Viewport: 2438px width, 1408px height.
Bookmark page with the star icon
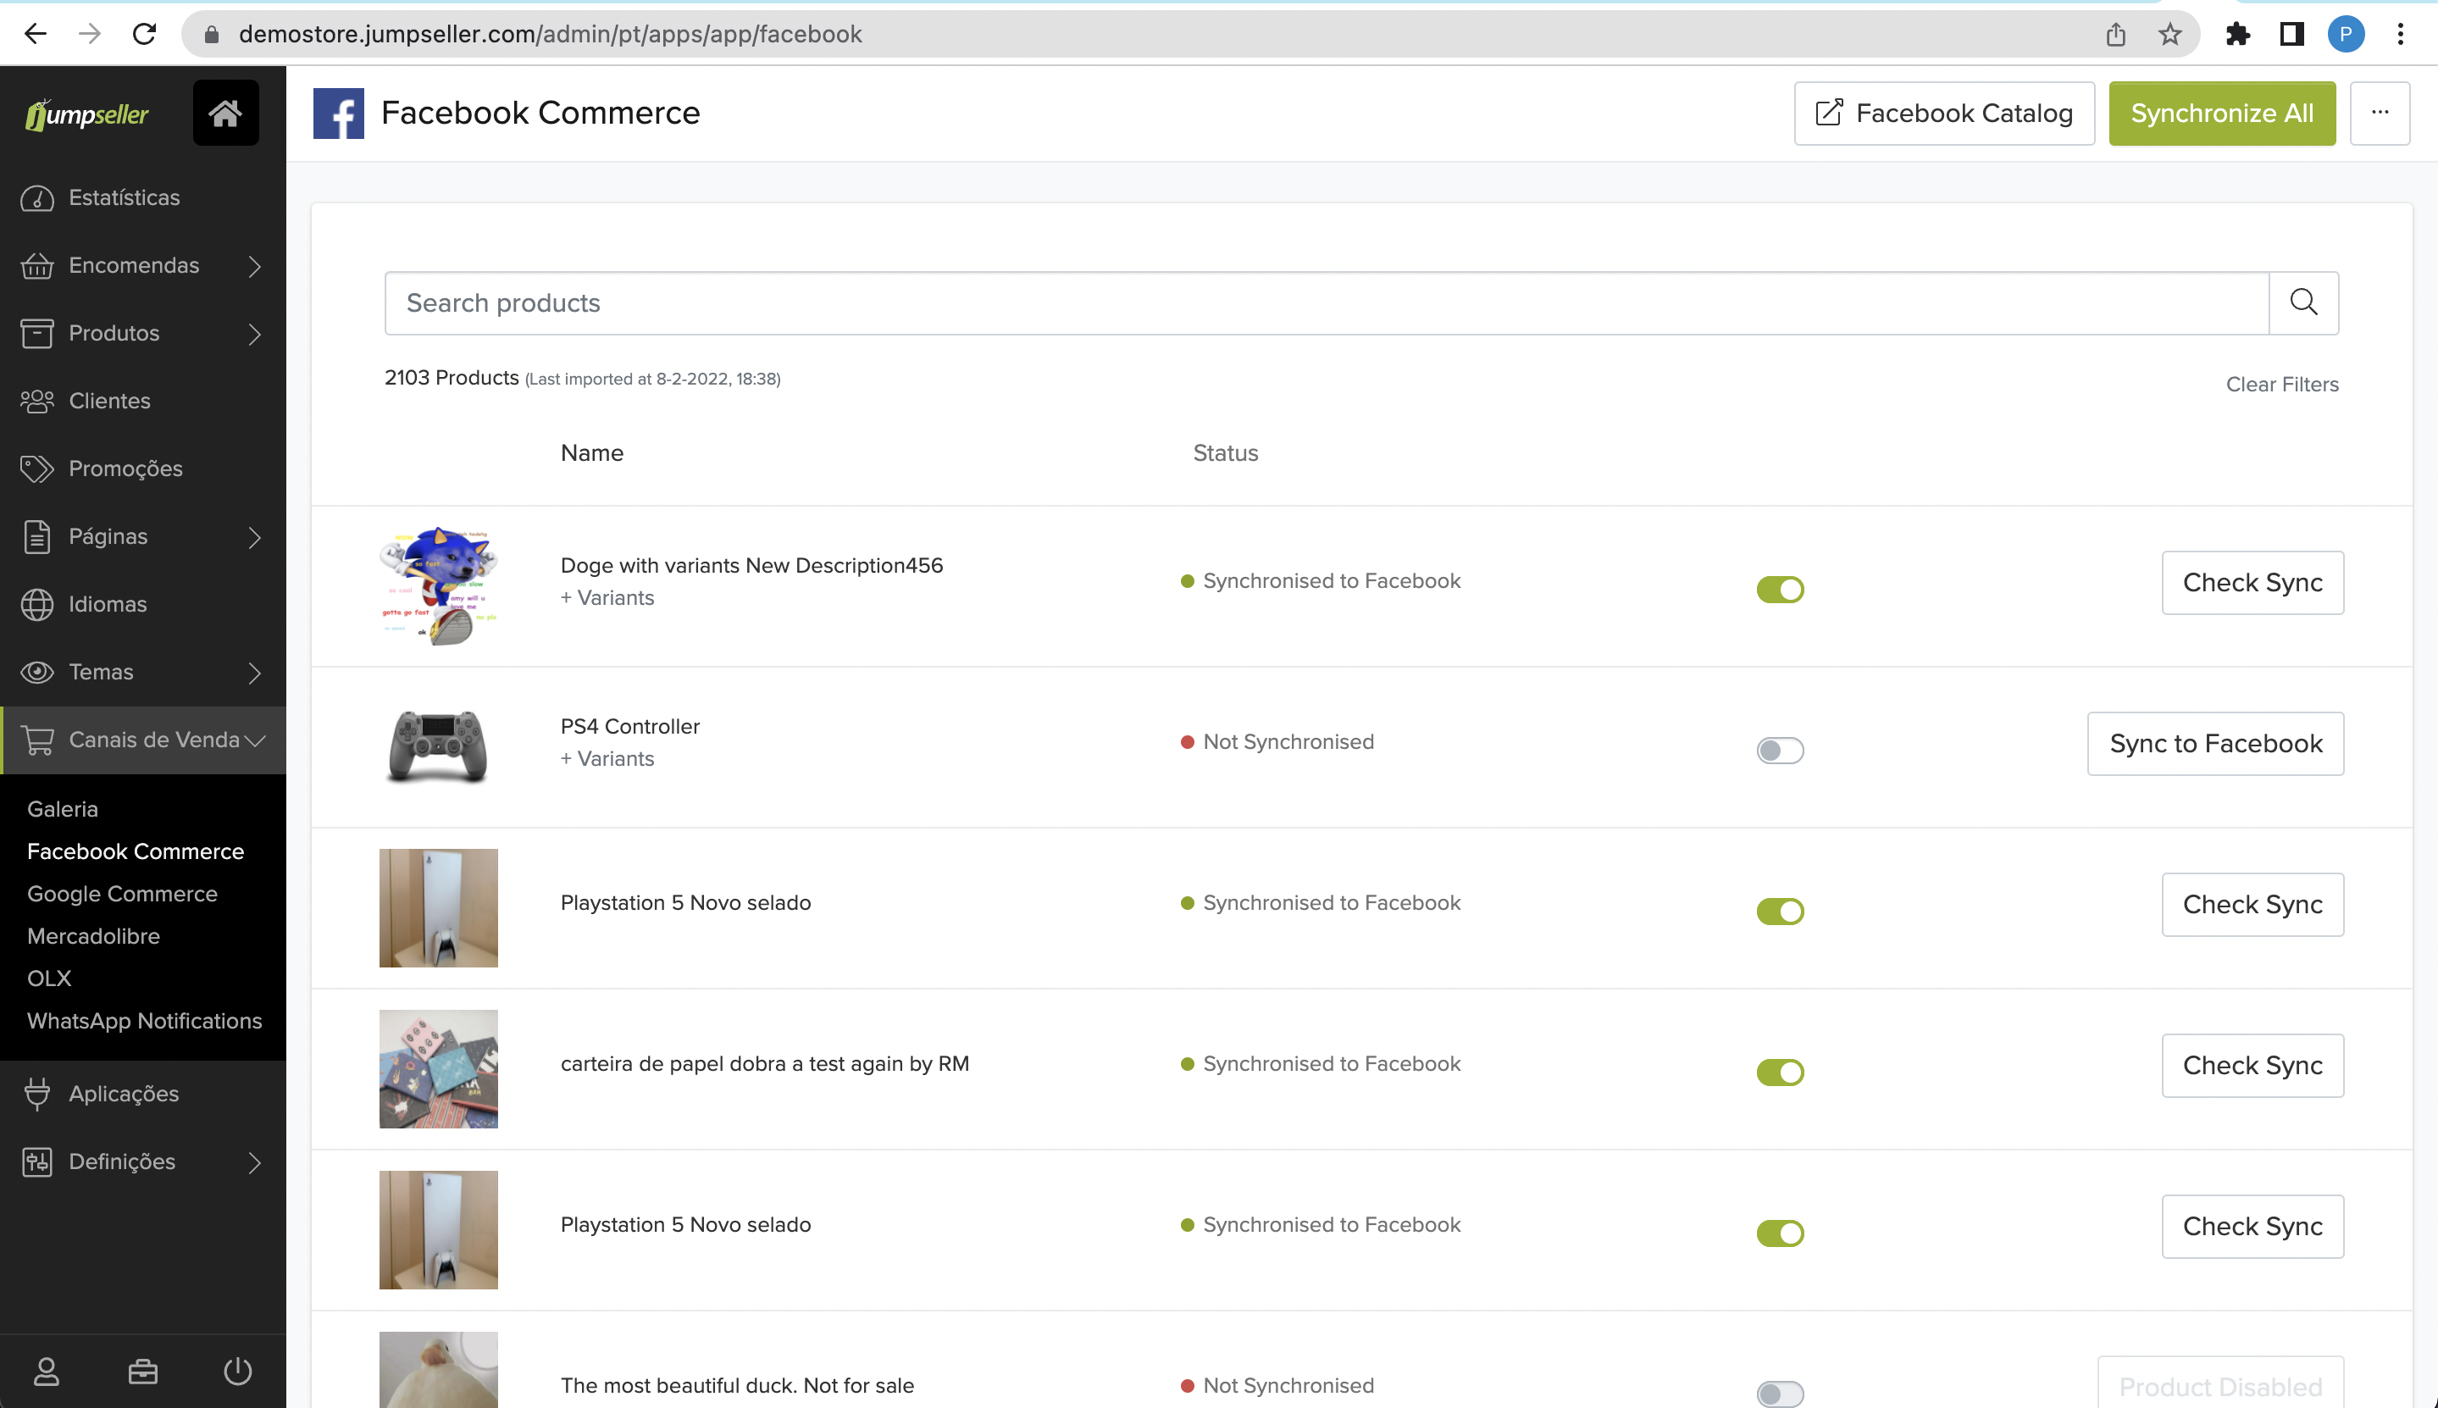pyautogui.click(x=2169, y=34)
